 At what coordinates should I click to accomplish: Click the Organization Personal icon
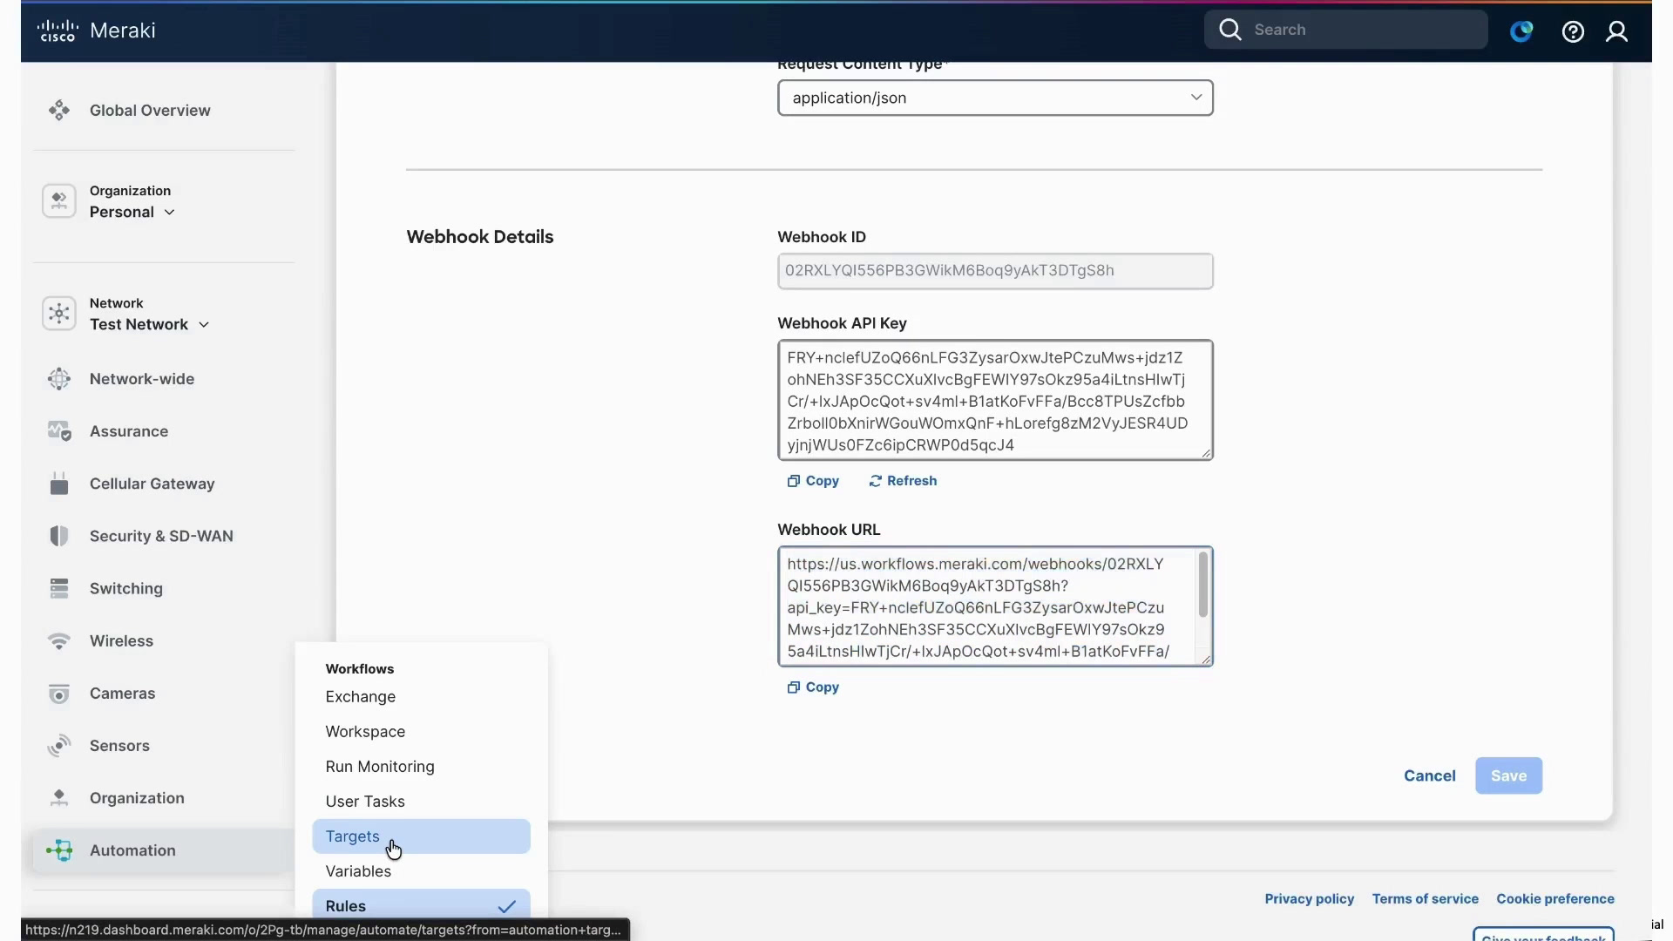[x=59, y=201]
